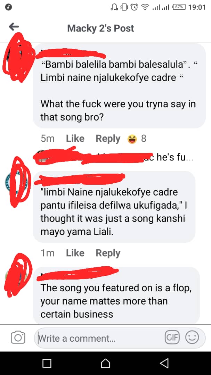Screen dimensions: 211x375
Task: Tap the laughing reaction emoji
Action: pyautogui.click(x=132, y=139)
